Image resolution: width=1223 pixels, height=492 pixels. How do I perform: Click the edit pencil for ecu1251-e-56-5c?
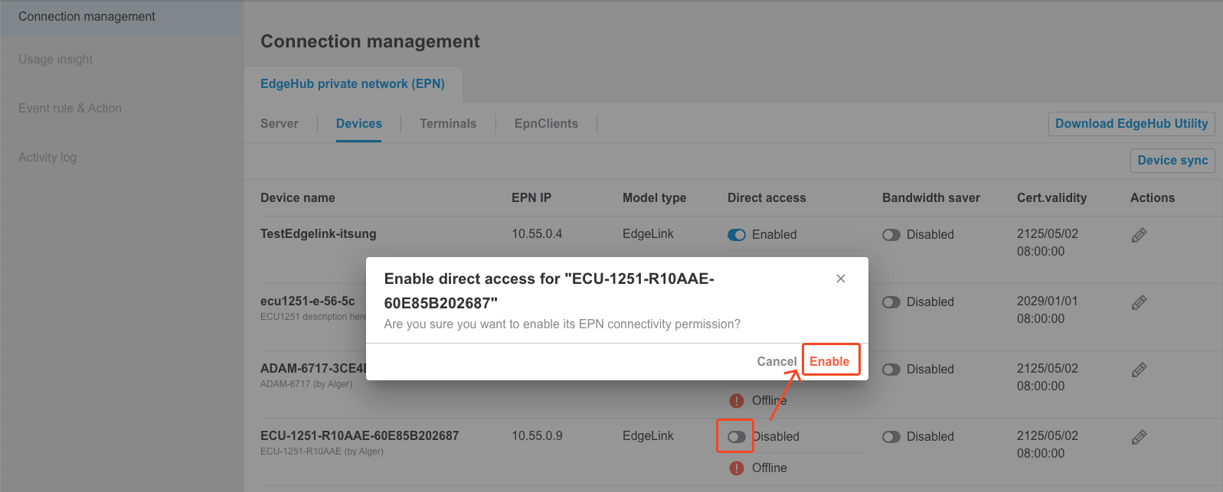tap(1138, 301)
